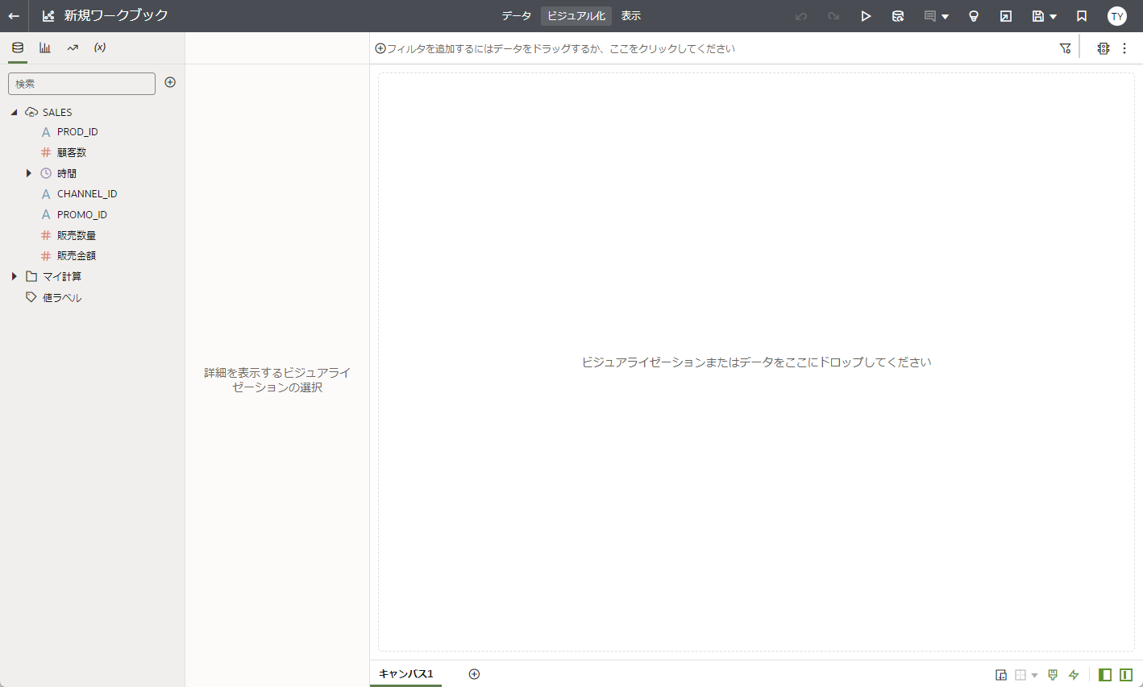This screenshot has height=687, width=1143.
Task: Click the Redo icon in the header
Action: pos(833,16)
